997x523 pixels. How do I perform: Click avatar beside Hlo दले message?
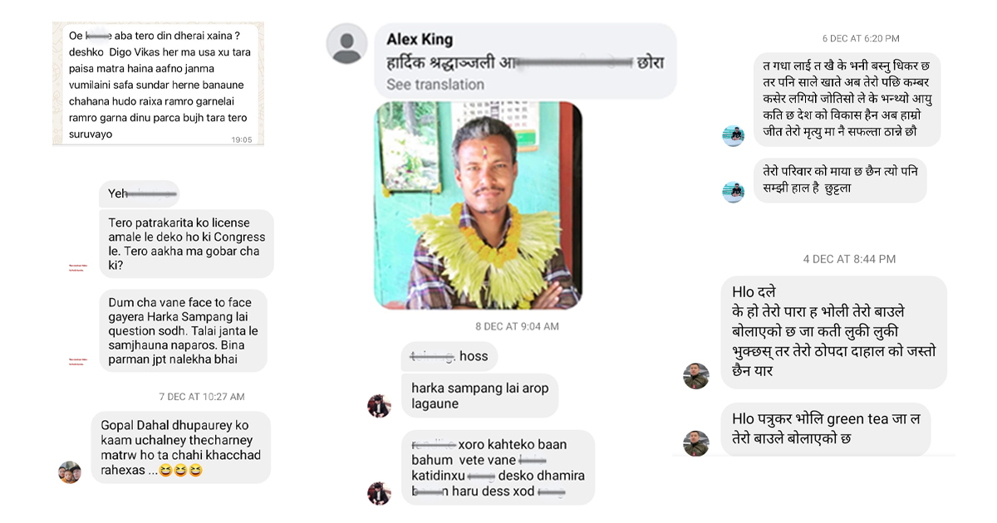[696, 376]
